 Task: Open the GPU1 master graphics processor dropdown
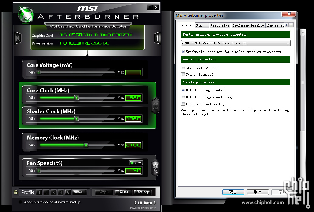(236, 43)
